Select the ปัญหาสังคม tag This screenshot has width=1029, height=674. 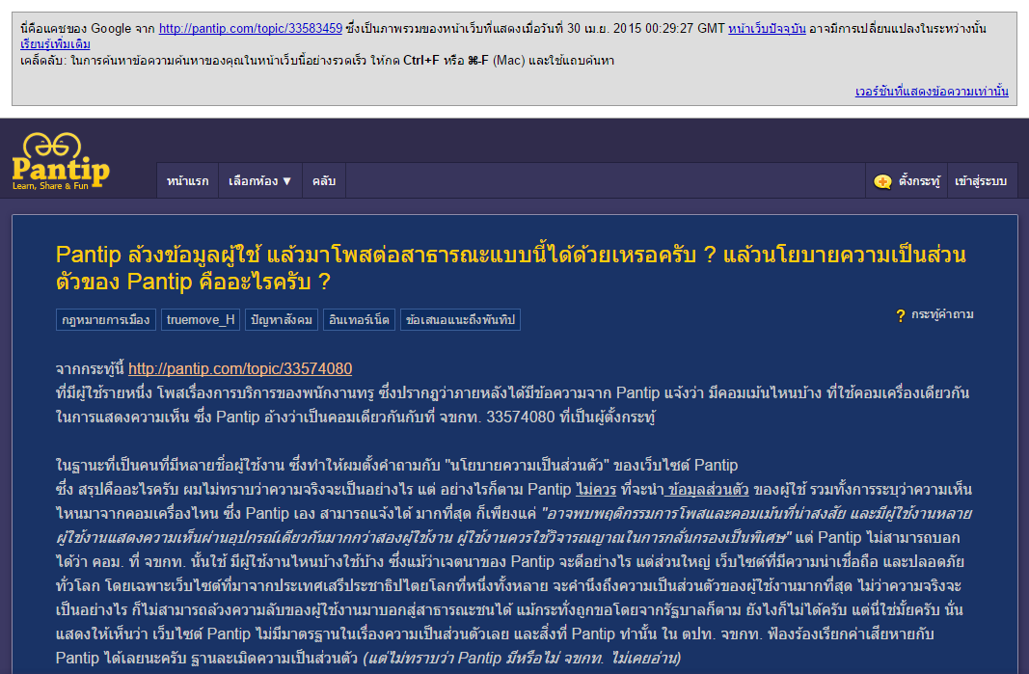tap(282, 319)
